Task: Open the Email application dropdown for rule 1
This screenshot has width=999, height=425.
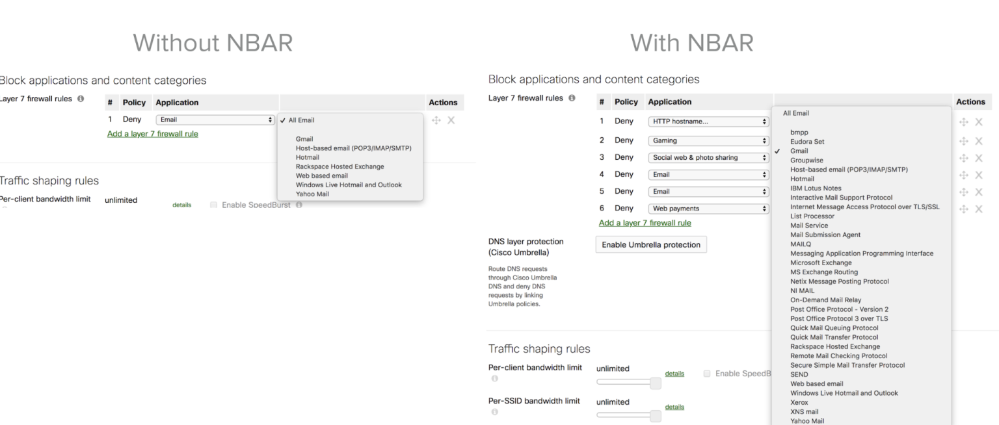Action: 215,120
